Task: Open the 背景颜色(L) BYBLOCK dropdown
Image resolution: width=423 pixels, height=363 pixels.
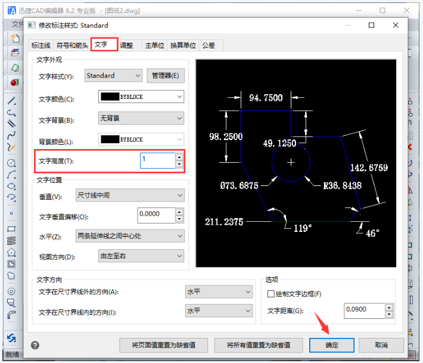Action: (141, 139)
